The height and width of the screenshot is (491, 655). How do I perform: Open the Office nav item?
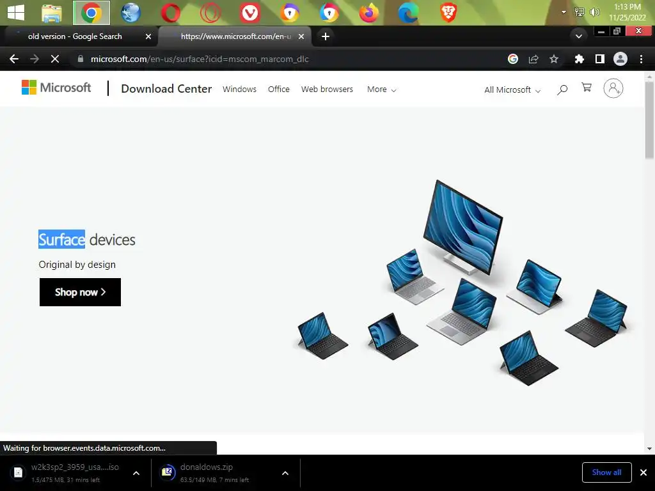click(x=279, y=90)
